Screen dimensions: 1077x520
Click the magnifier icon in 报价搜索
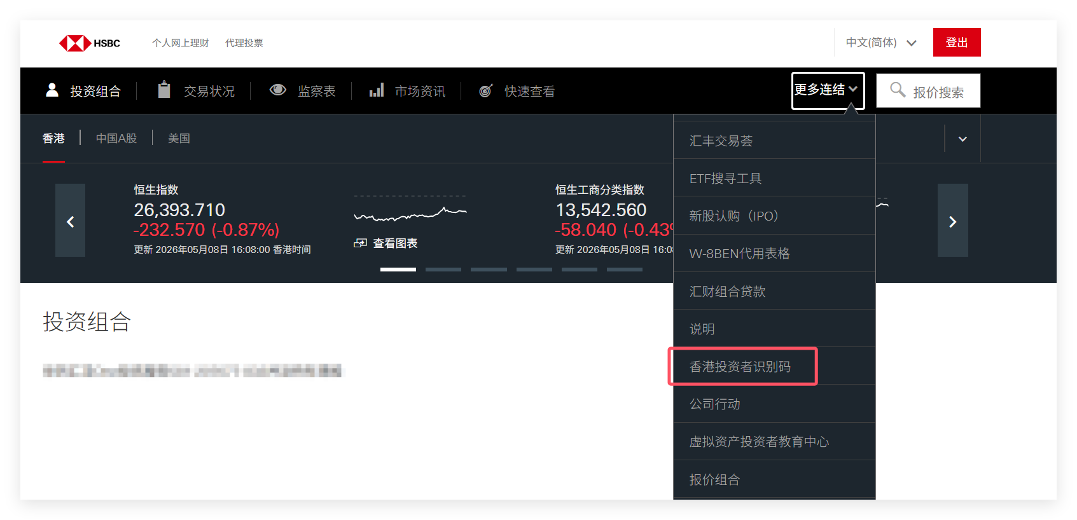point(898,90)
